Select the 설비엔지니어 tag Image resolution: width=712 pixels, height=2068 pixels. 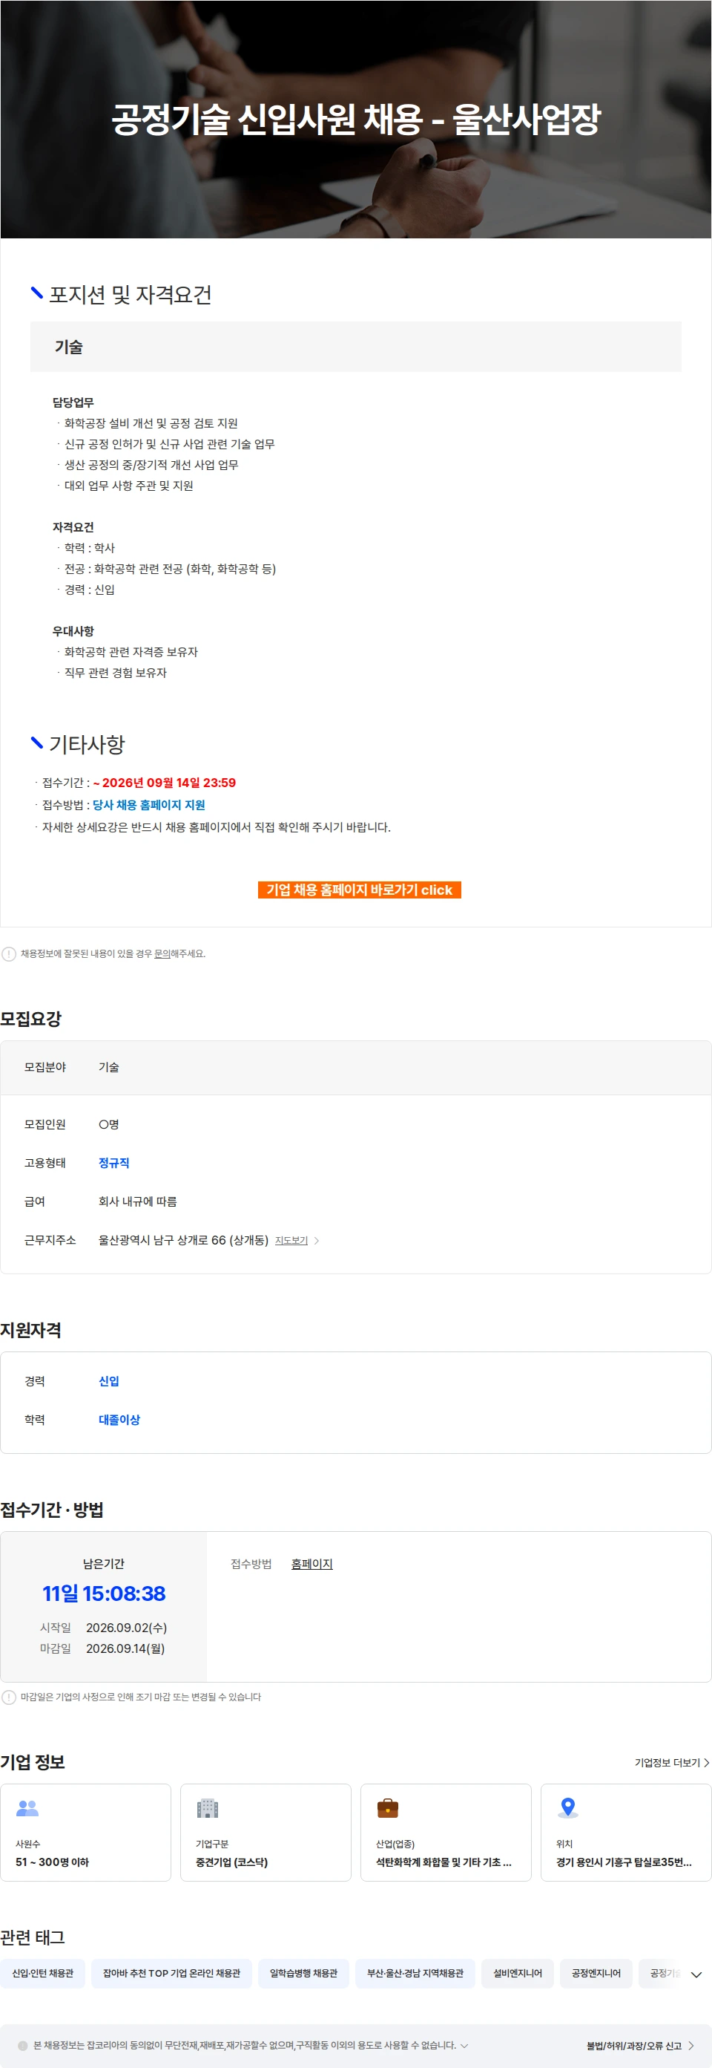point(517,1973)
